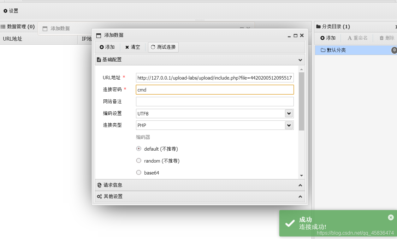Click the green checkmark success icon
Viewport: 397px width, 239px height.
coord(290,223)
